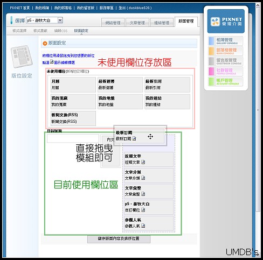Click the PIXNET 管理介面 logo
263x260 pixels.
click(226, 22)
